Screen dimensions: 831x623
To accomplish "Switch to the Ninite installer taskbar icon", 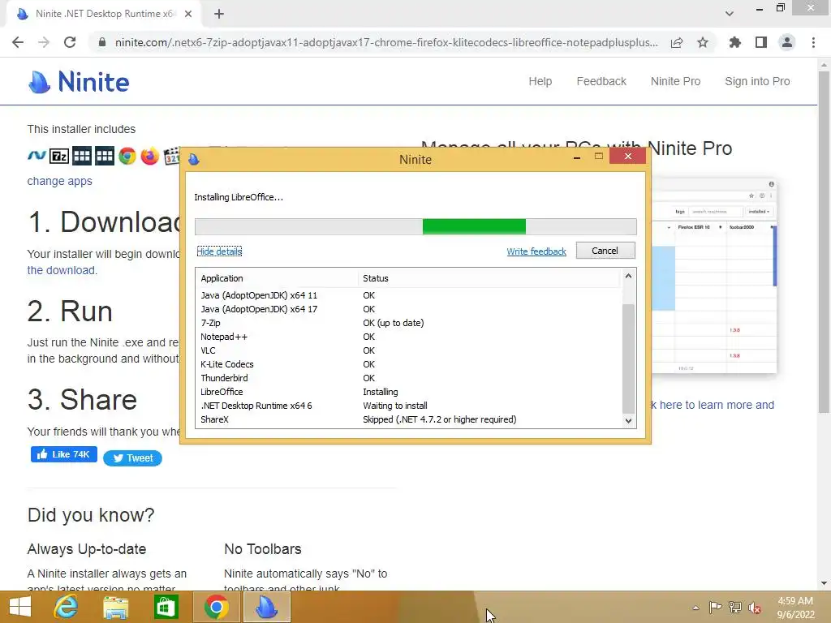I will pyautogui.click(x=266, y=607).
